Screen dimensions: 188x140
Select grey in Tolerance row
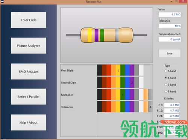click(x=136, y=107)
